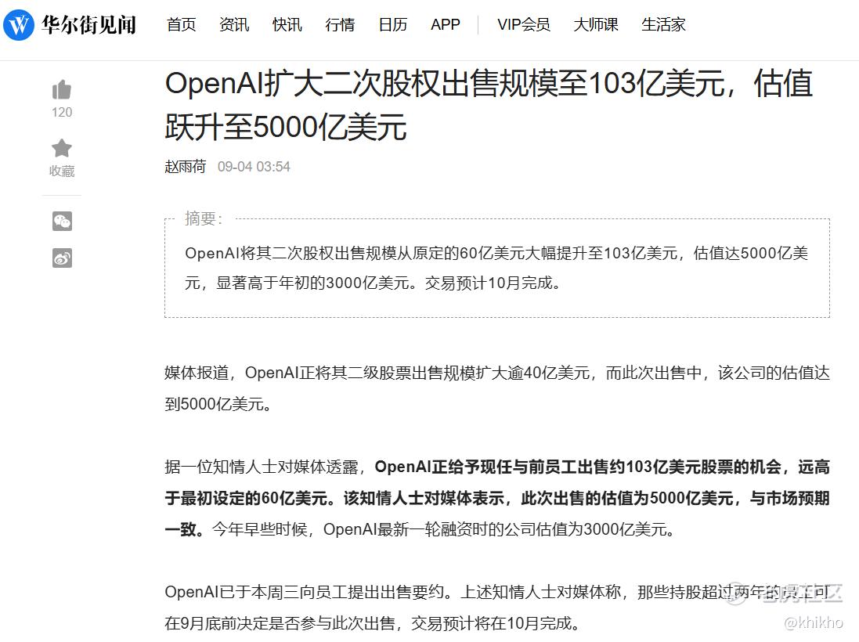Click the 收藏 label under star

(x=62, y=171)
